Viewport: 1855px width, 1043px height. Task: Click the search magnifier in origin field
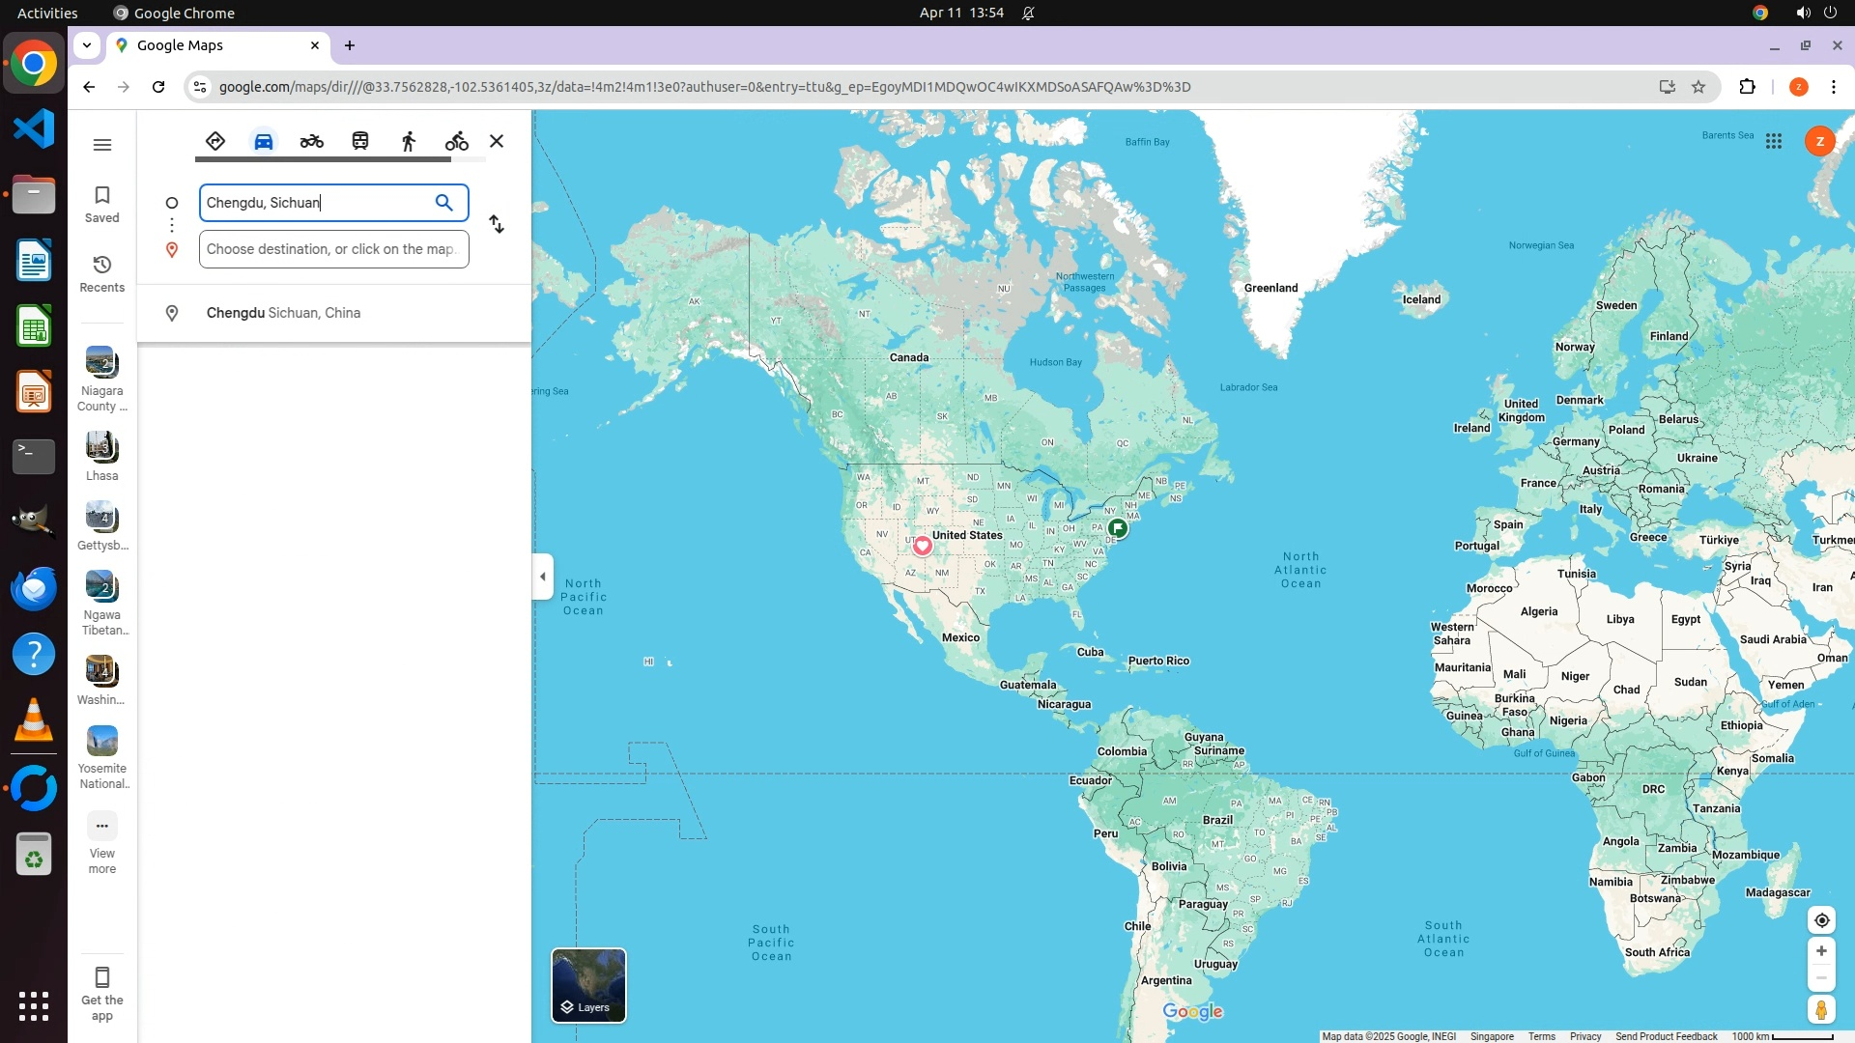(x=443, y=202)
